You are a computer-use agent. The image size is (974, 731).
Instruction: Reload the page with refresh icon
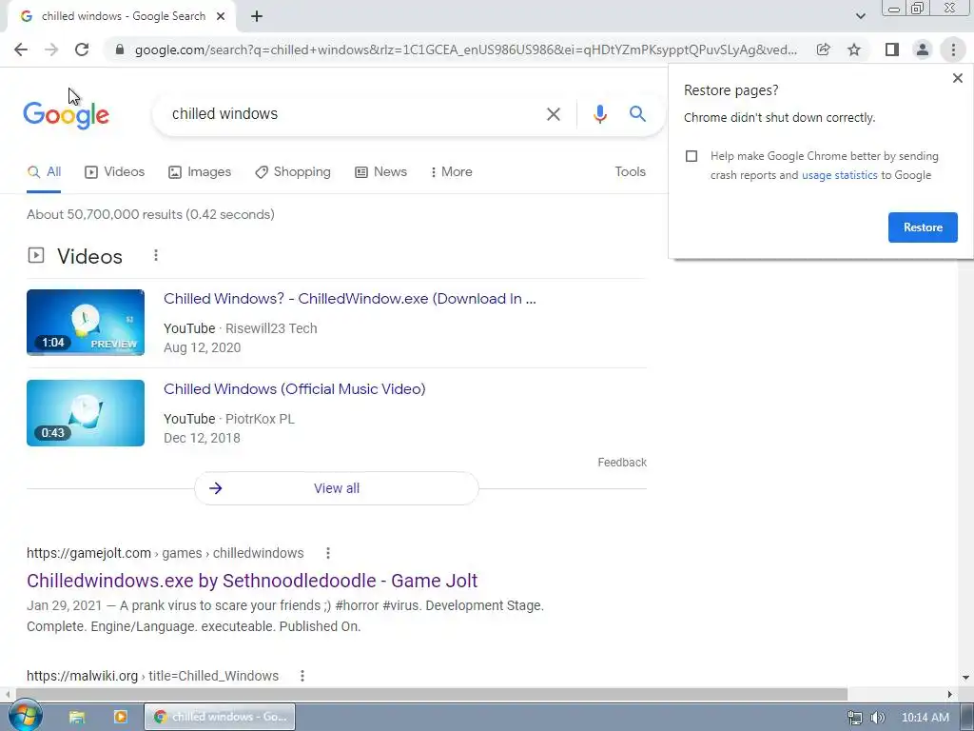click(x=82, y=49)
